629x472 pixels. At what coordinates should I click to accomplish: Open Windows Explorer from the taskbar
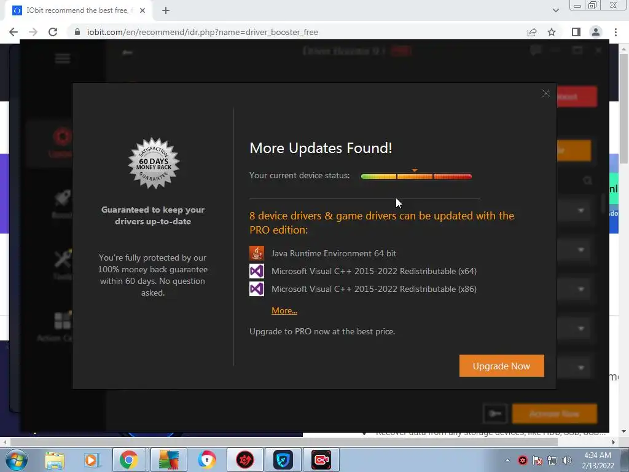55,460
